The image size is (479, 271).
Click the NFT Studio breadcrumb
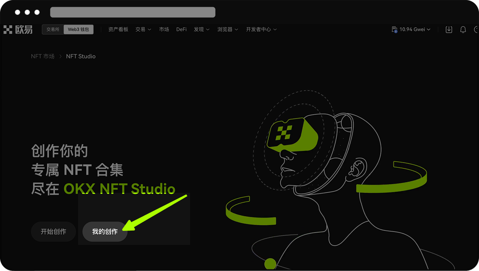pos(81,56)
